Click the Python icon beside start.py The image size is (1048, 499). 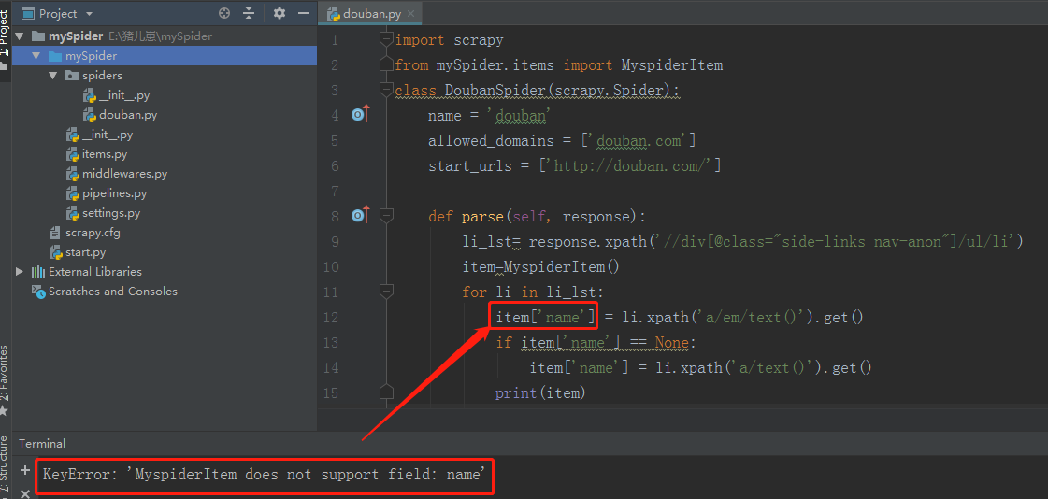(56, 252)
